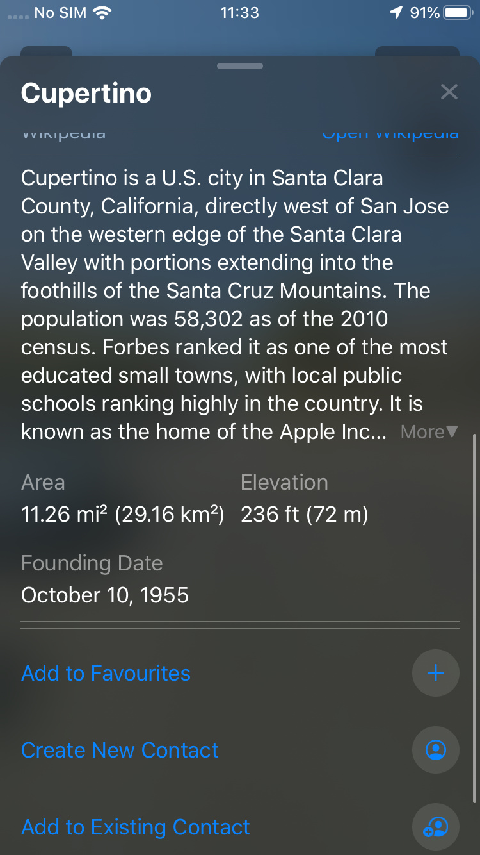Expand the description with More

[x=429, y=432]
